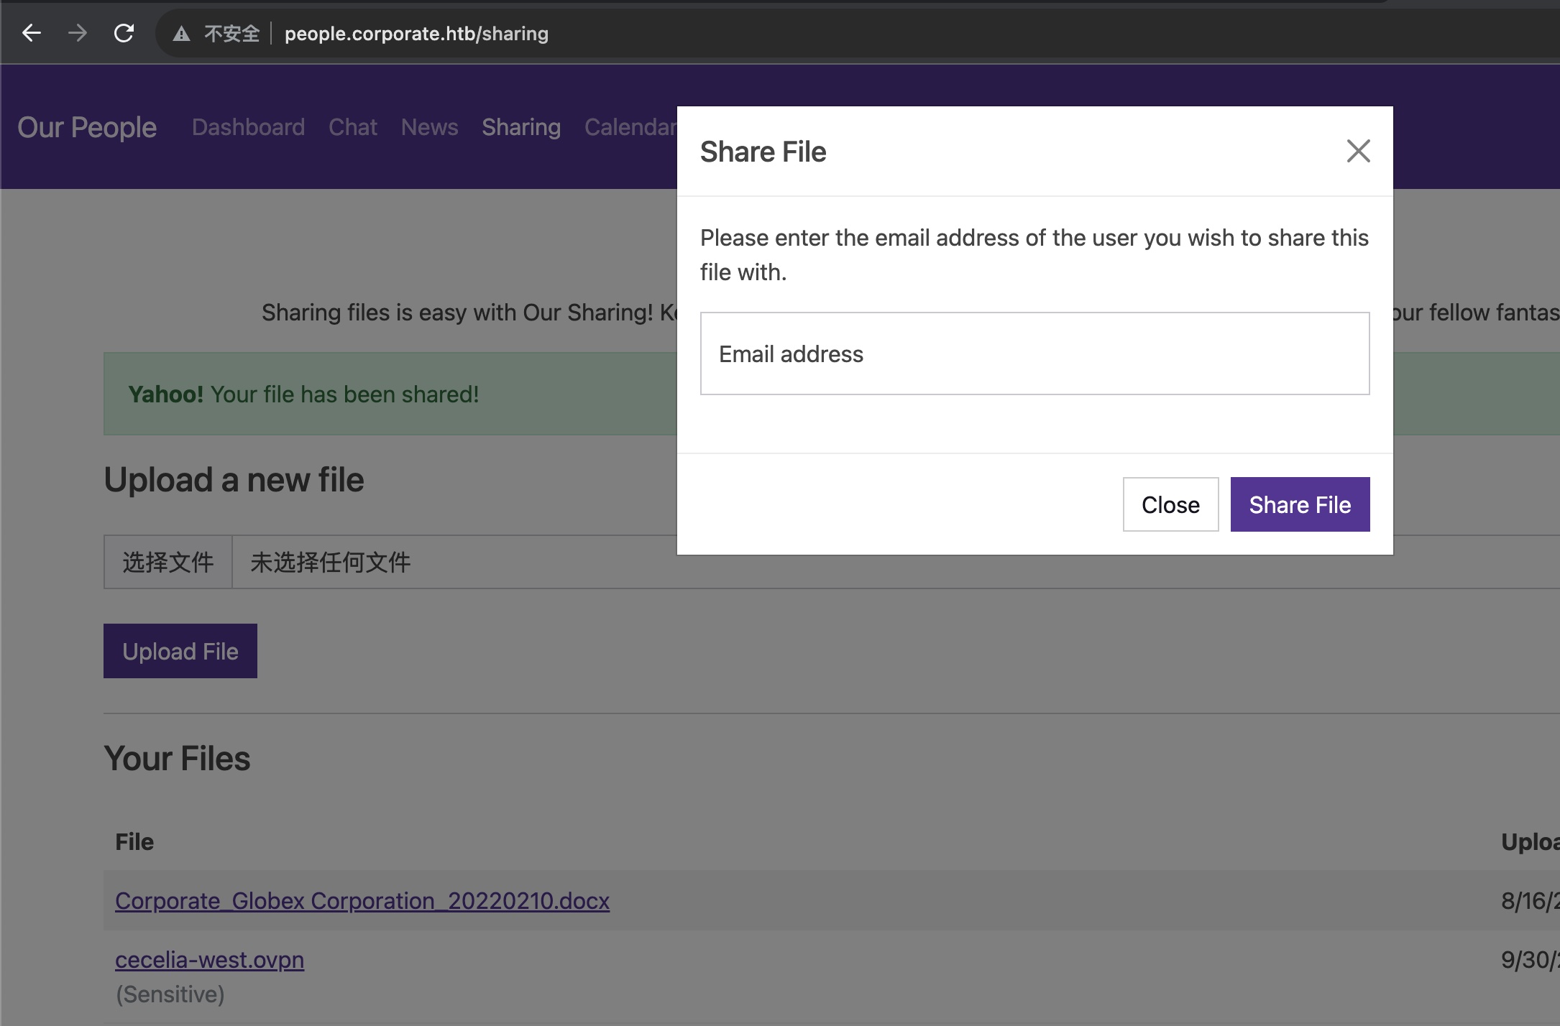Click the browser forward arrow
The height and width of the screenshot is (1026, 1560).
(78, 33)
